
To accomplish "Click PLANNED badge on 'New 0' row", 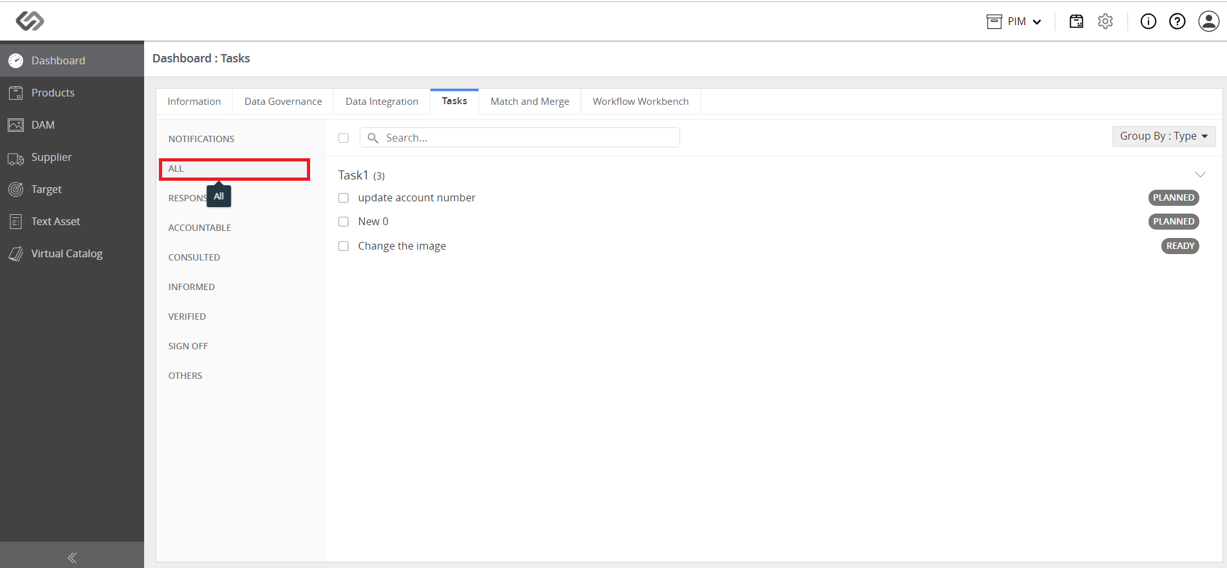I will [x=1174, y=221].
